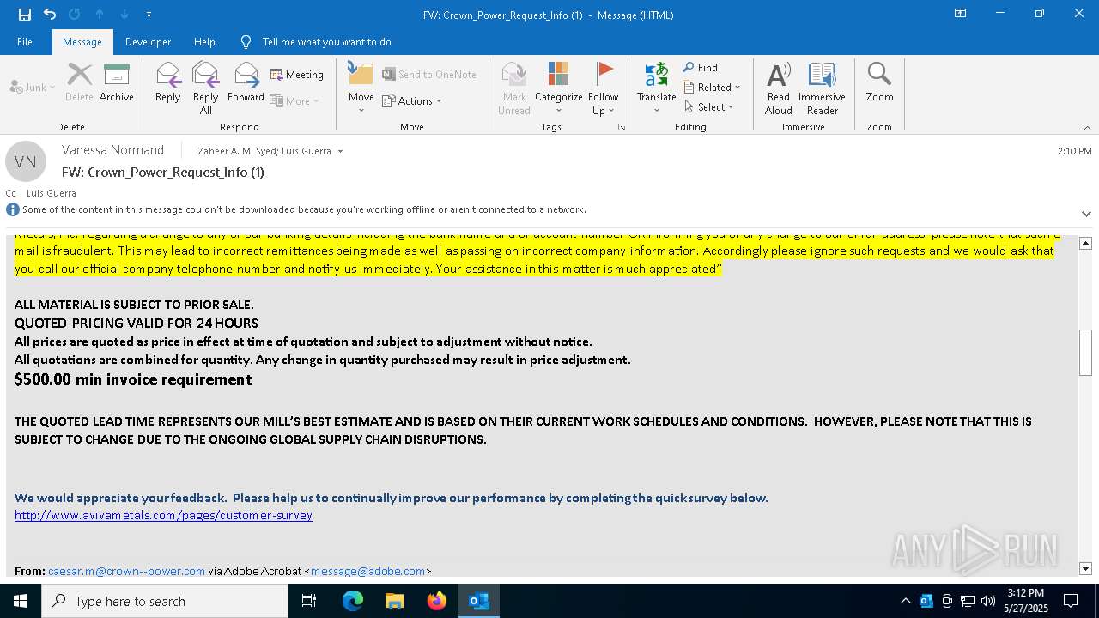Open the Select dropdown

709,106
